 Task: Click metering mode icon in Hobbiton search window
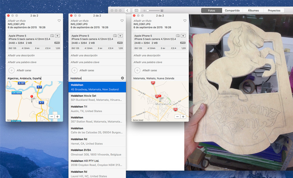(120, 36)
